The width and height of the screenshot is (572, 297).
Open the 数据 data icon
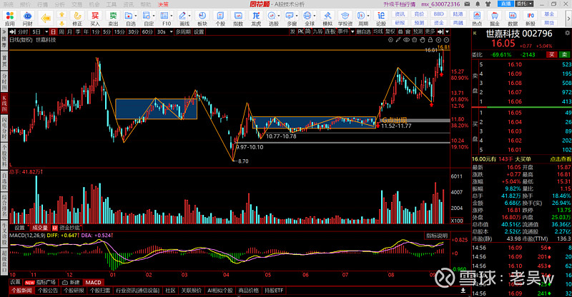tap(513, 19)
